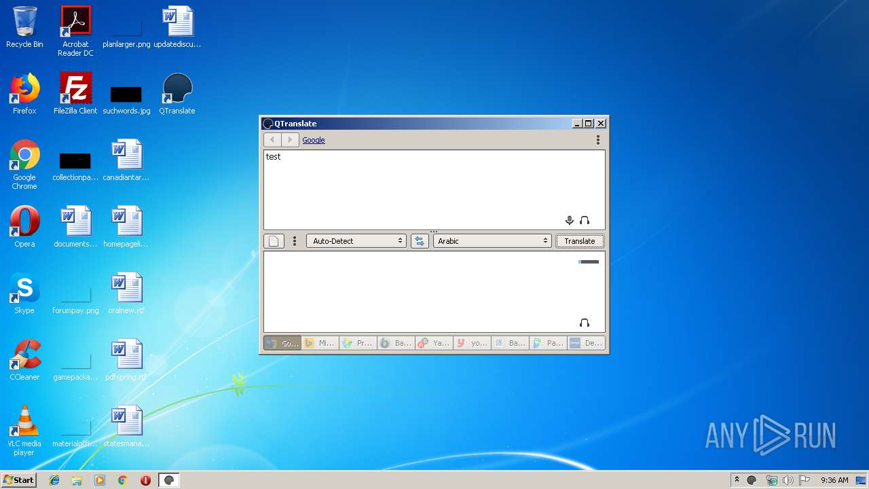Clear text with the blank page button
The width and height of the screenshot is (869, 489).
pos(274,241)
